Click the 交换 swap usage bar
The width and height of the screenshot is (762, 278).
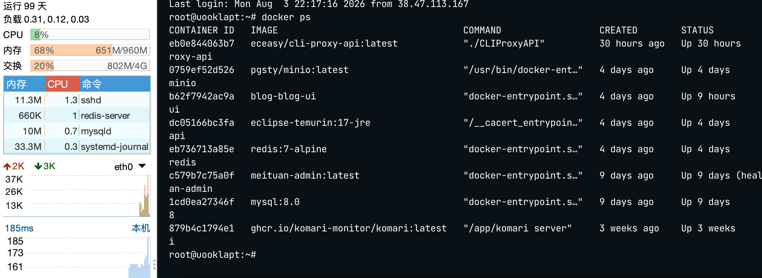pyautogui.click(x=90, y=66)
